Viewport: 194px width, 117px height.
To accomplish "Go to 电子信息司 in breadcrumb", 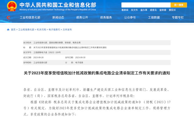I will [x=54, y=30].
